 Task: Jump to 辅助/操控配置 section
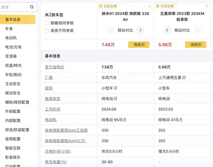tap(17, 102)
